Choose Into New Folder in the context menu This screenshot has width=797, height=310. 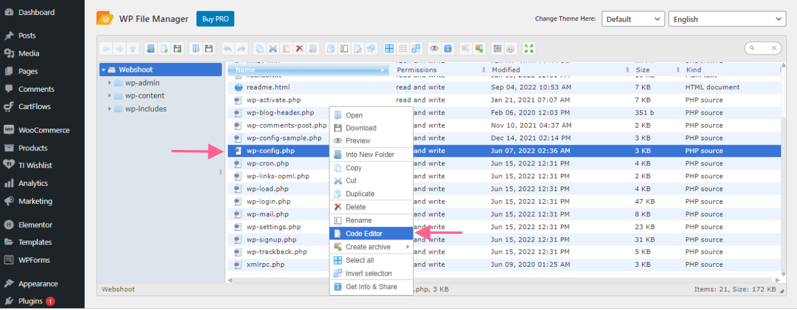tap(371, 154)
